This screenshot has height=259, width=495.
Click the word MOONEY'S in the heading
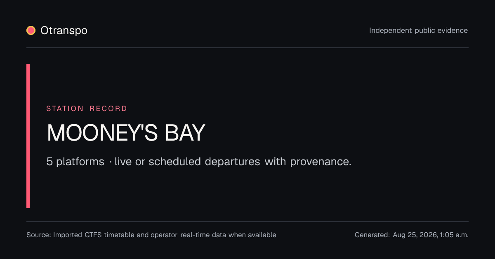[x=102, y=133]
